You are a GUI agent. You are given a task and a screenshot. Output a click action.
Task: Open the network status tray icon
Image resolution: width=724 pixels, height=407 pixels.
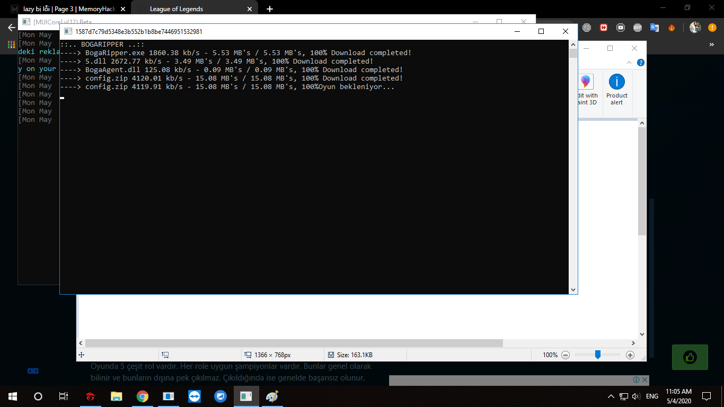click(x=624, y=396)
